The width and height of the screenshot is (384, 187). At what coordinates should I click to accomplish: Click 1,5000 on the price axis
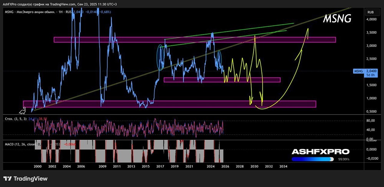(x=371, y=85)
